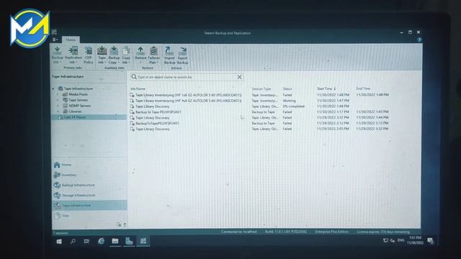
Task: Open the help question mark icon
Action: (x=419, y=40)
